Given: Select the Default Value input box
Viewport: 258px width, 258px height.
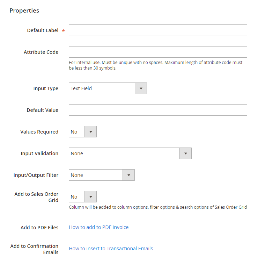Looking at the screenshot, I should (158, 110).
